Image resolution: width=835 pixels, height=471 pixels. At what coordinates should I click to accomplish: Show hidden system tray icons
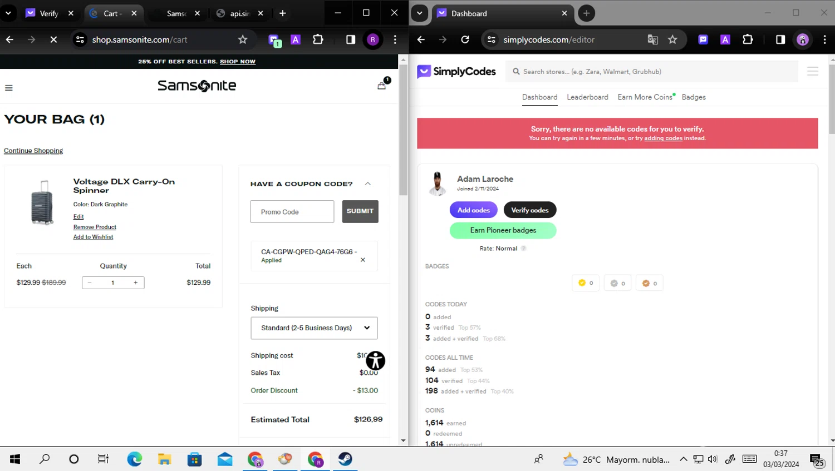[683, 459]
